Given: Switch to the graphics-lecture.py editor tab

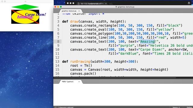Looking at the screenshot, I should tap(69, 11).
